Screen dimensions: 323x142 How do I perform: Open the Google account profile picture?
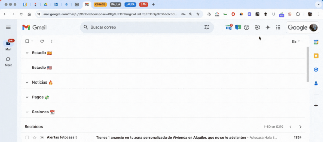click(x=313, y=27)
